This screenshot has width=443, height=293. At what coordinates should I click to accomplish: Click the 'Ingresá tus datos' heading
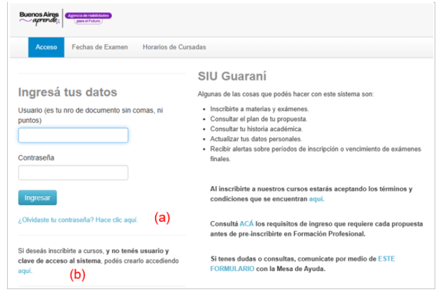pyautogui.click(x=68, y=92)
